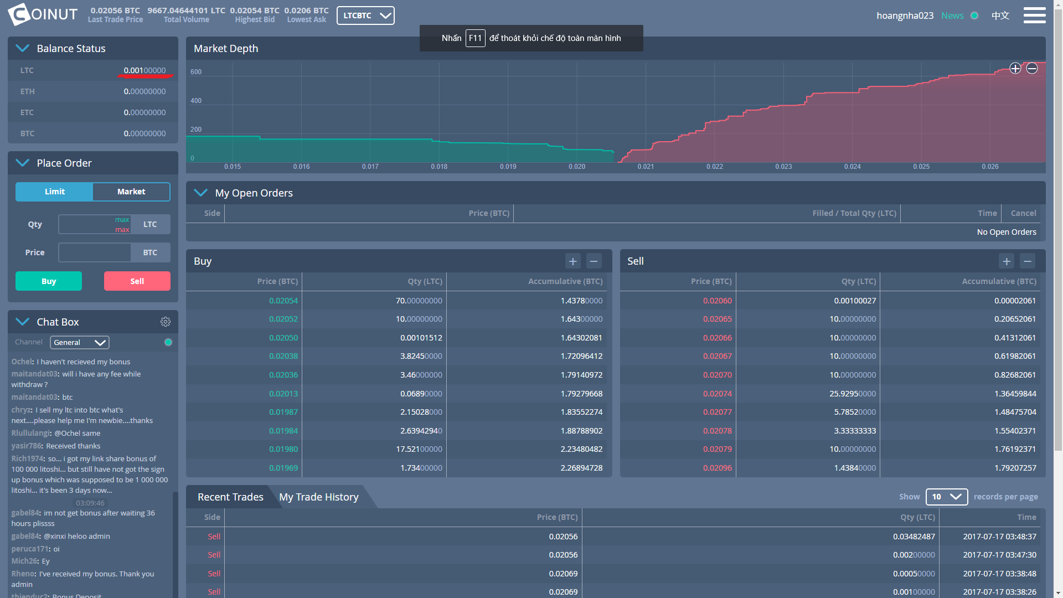
Task: Select buy price 0.01987
Action: point(283,412)
